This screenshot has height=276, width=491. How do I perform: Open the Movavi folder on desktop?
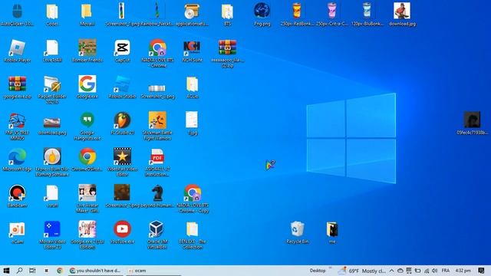coord(87,15)
